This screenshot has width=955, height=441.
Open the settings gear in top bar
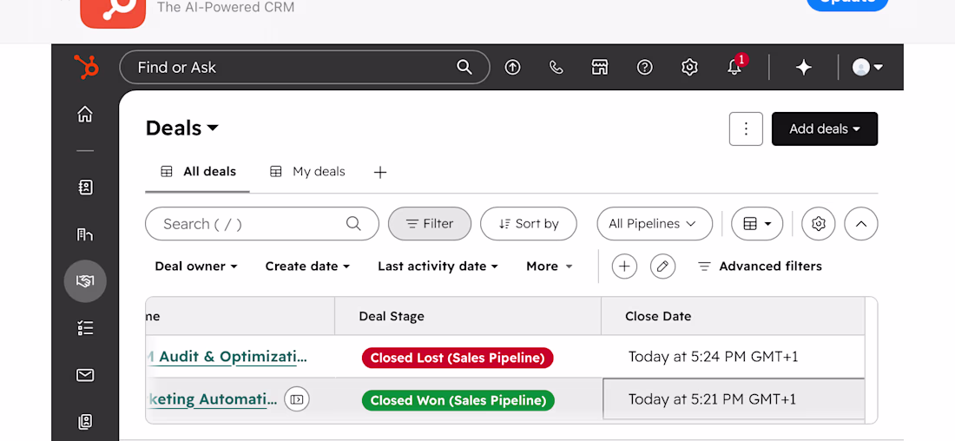point(689,67)
